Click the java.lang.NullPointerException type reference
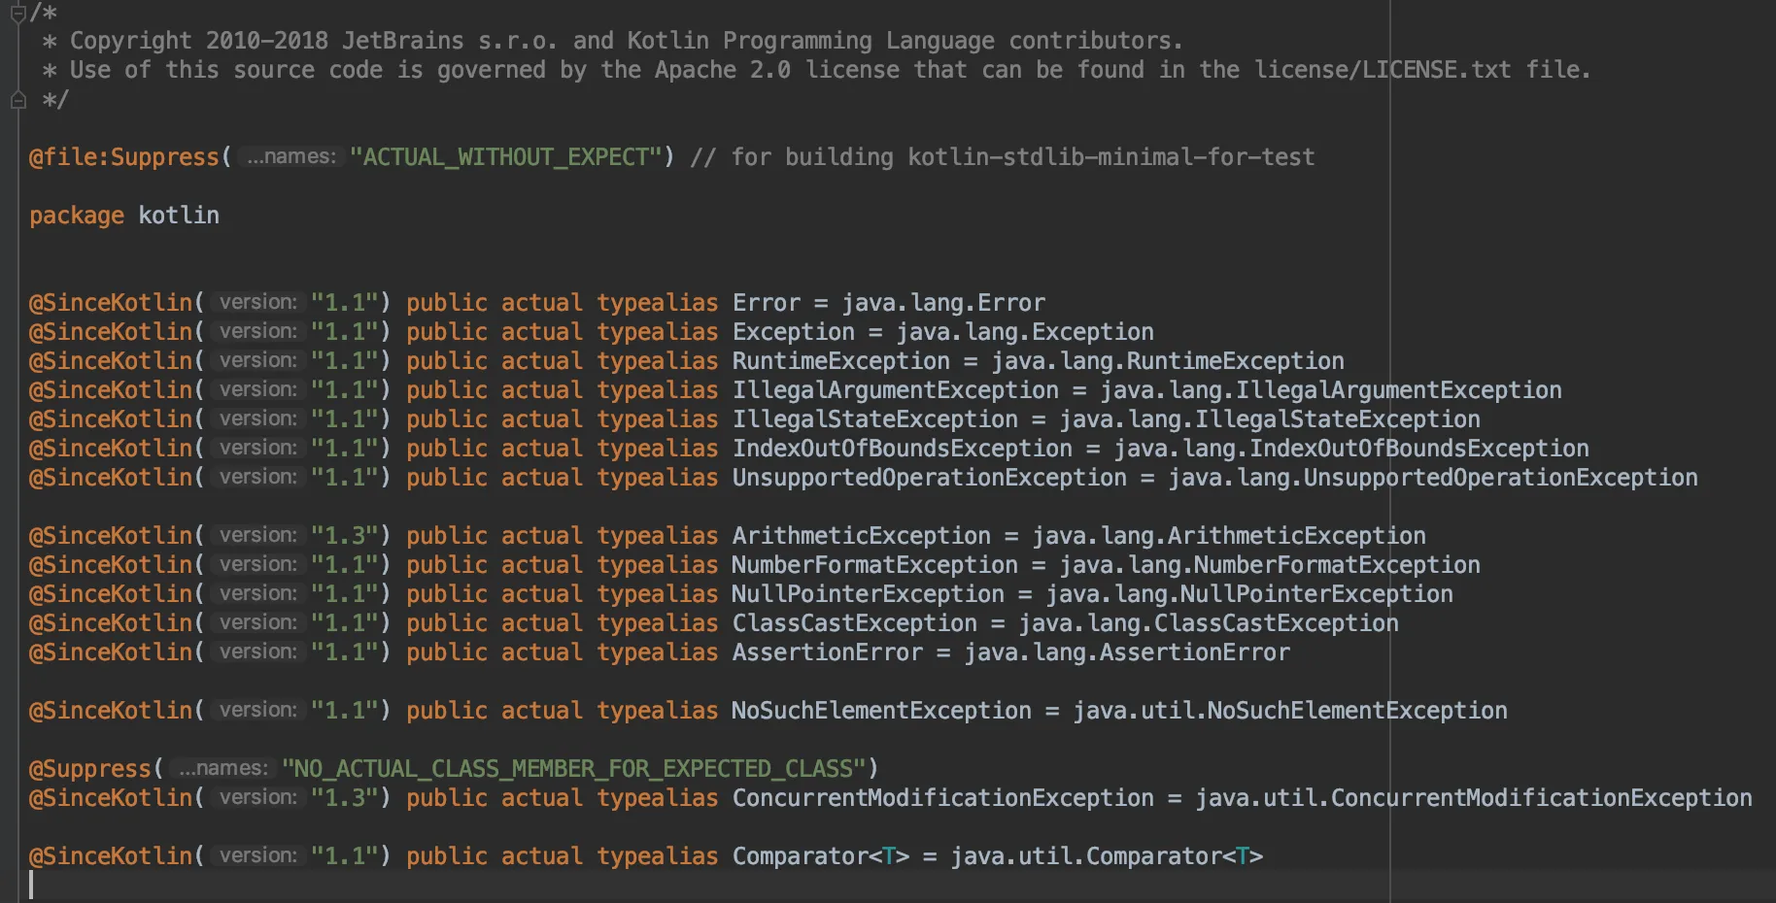The width and height of the screenshot is (1776, 903). (1249, 594)
